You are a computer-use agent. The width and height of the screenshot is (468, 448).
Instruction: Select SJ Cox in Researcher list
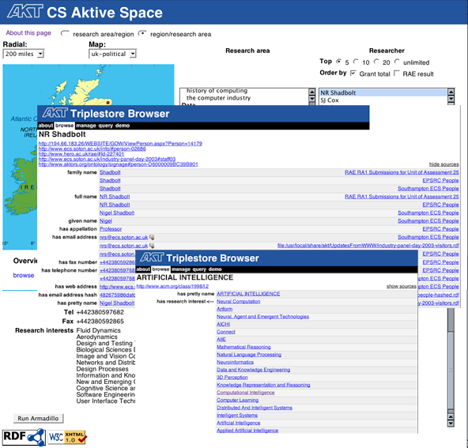tap(383, 100)
